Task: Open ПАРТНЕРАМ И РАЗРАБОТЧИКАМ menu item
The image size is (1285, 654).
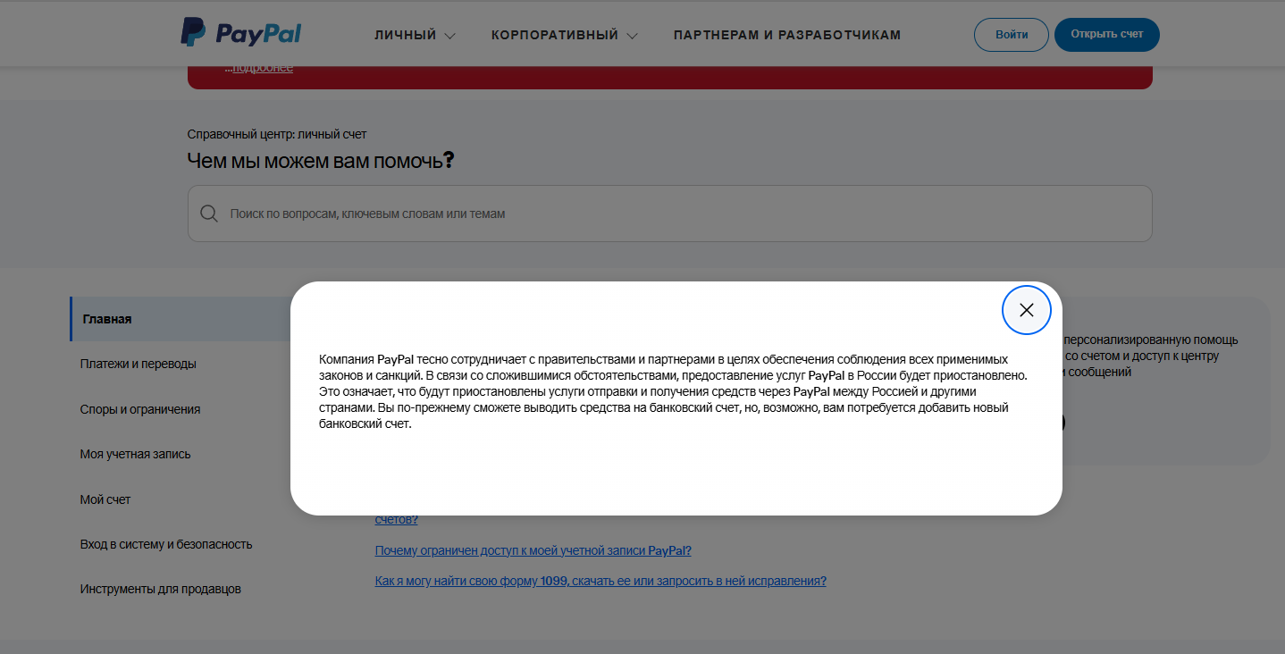Action: pos(787,35)
